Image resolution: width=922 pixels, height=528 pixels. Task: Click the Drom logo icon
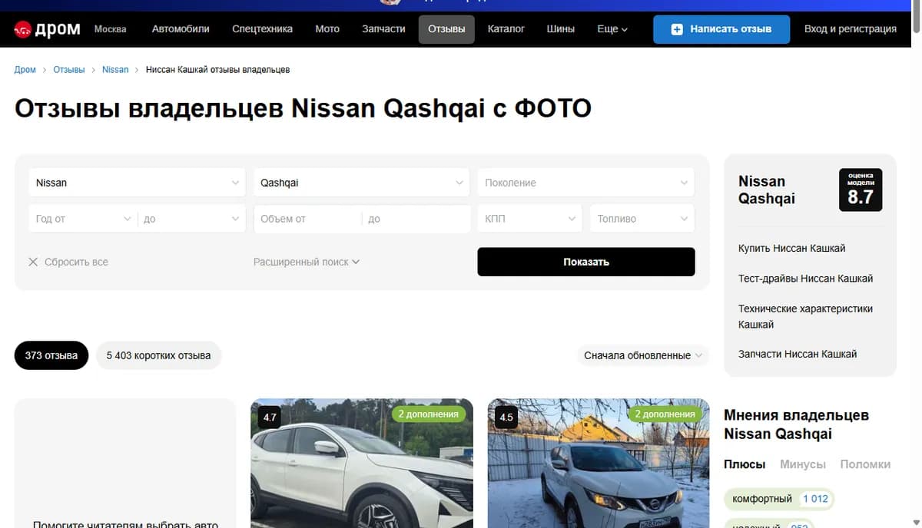(22, 29)
